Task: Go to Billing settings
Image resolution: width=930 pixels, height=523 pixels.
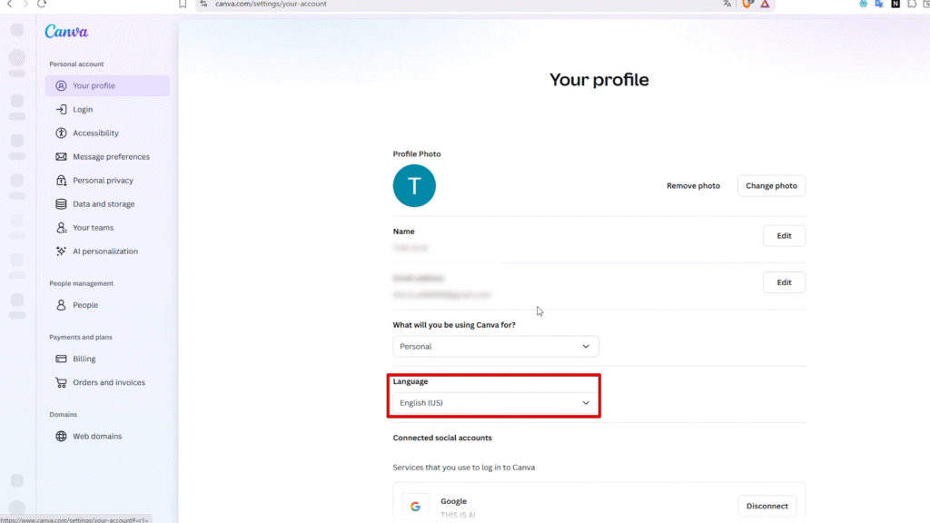Action: coord(84,359)
